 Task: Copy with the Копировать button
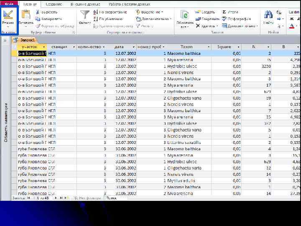click(48, 19)
